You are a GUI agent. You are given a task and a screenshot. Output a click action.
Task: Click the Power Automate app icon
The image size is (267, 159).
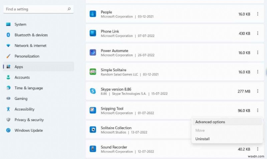tap(93, 52)
